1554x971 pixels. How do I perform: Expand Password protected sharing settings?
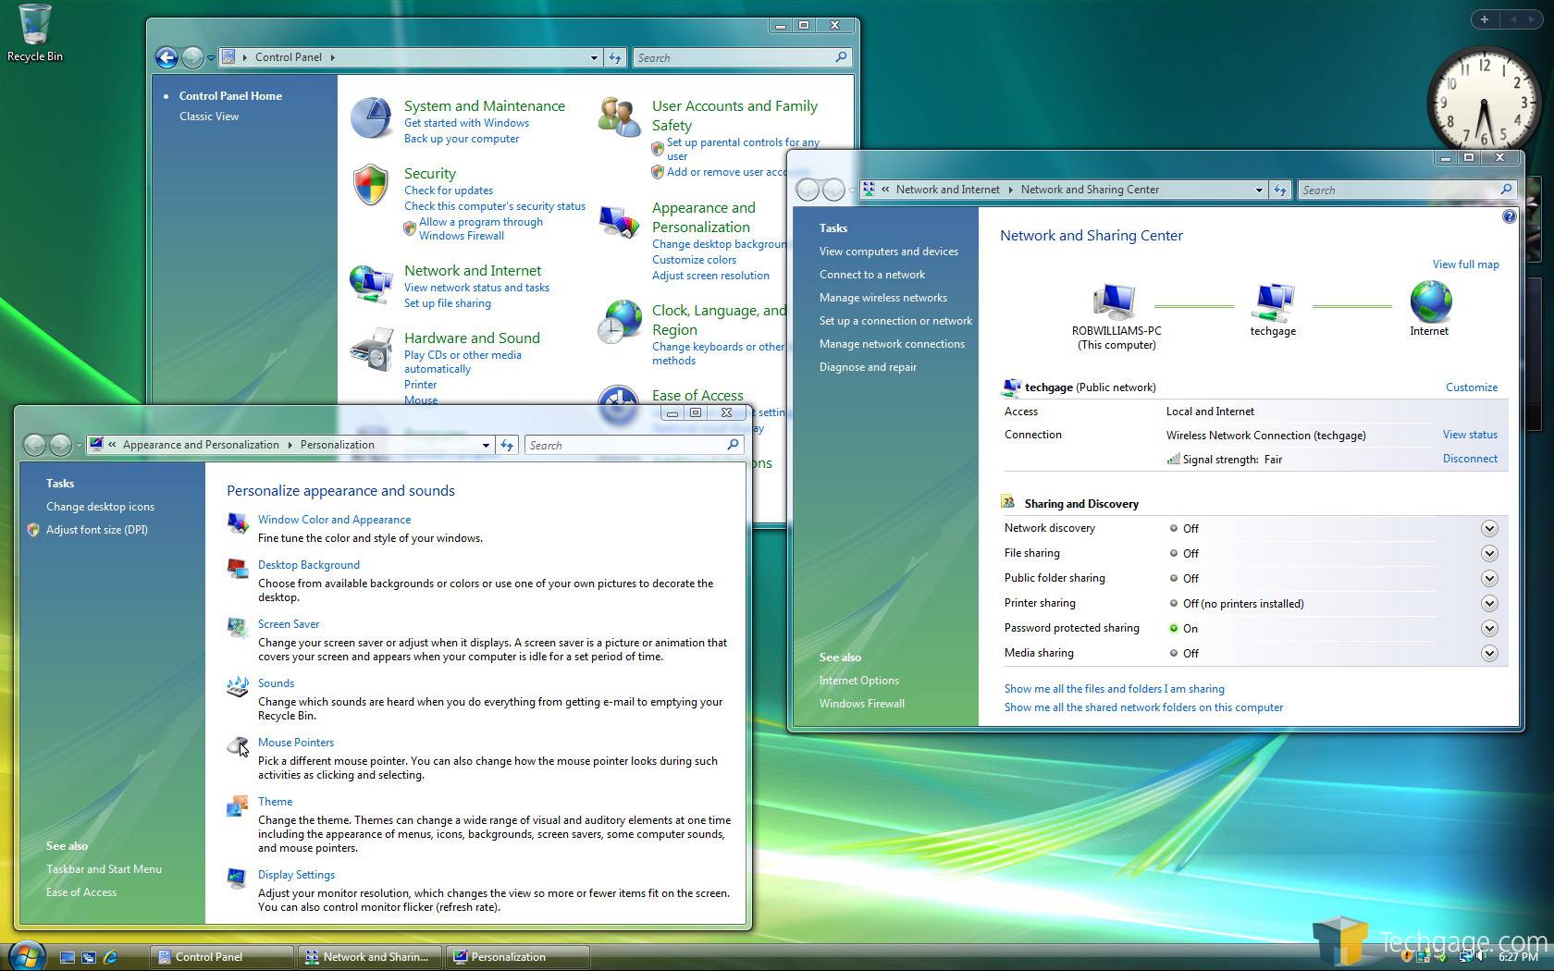1489,628
